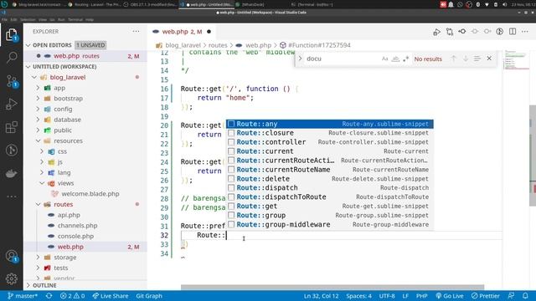Select Route::closure suggestion
The width and height of the screenshot is (536, 301).
click(329, 133)
